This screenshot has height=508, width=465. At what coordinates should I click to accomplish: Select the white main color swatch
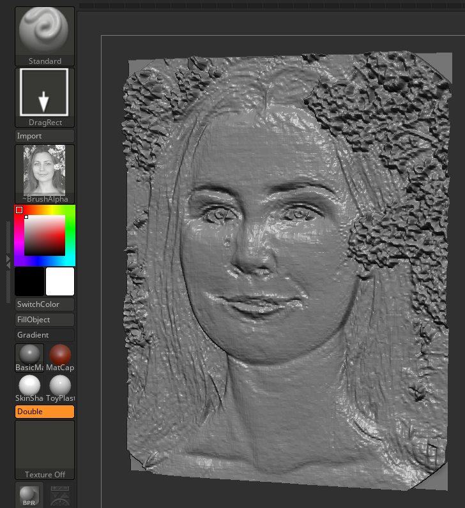click(x=60, y=281)
